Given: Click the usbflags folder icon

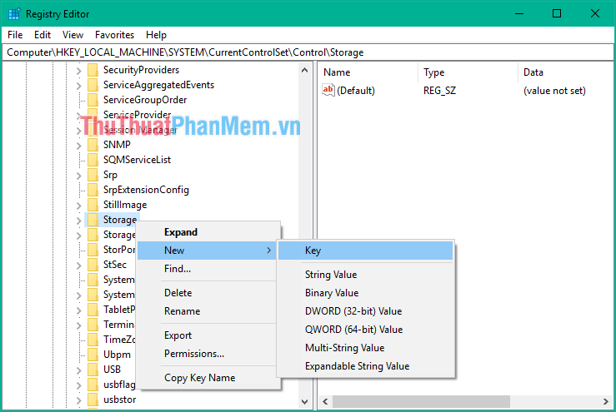Looking at the screenshot, I should [x=93, y=385].
